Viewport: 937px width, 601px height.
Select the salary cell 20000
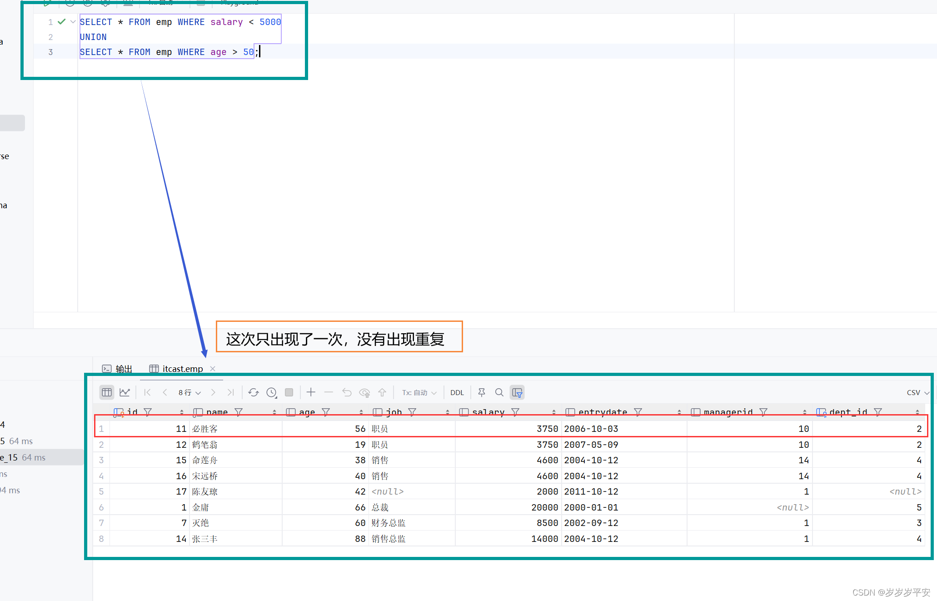[508, 507]
